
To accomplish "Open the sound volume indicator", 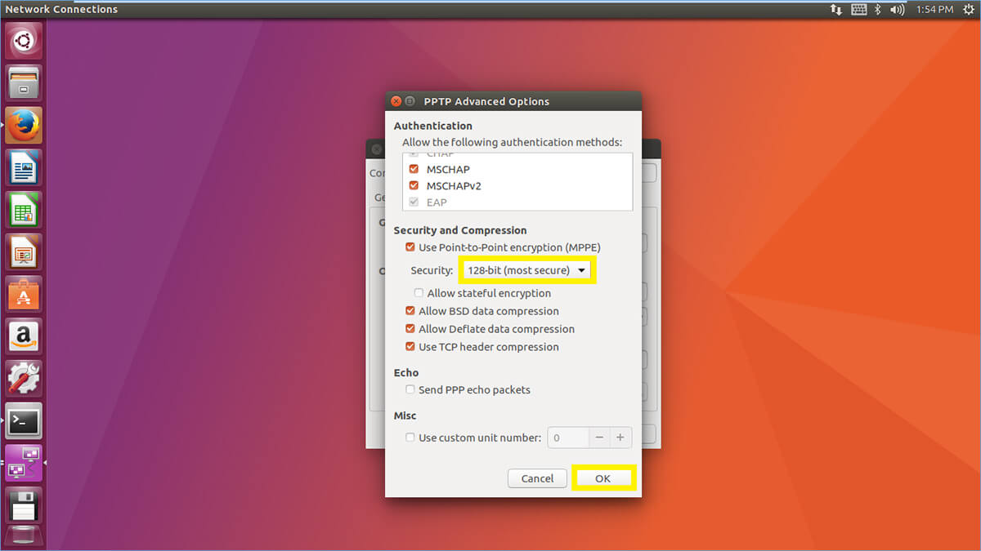I will tap(898, 10).
